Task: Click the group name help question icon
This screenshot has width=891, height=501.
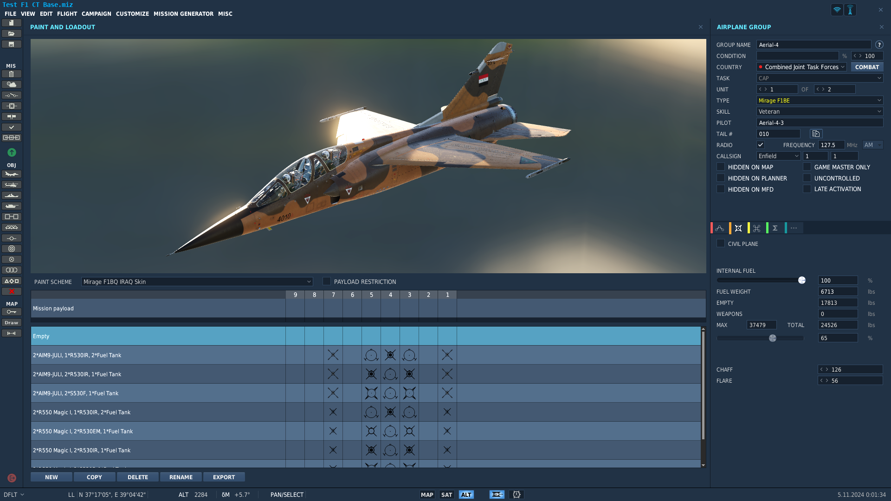Action: click(x=879, y=45)
